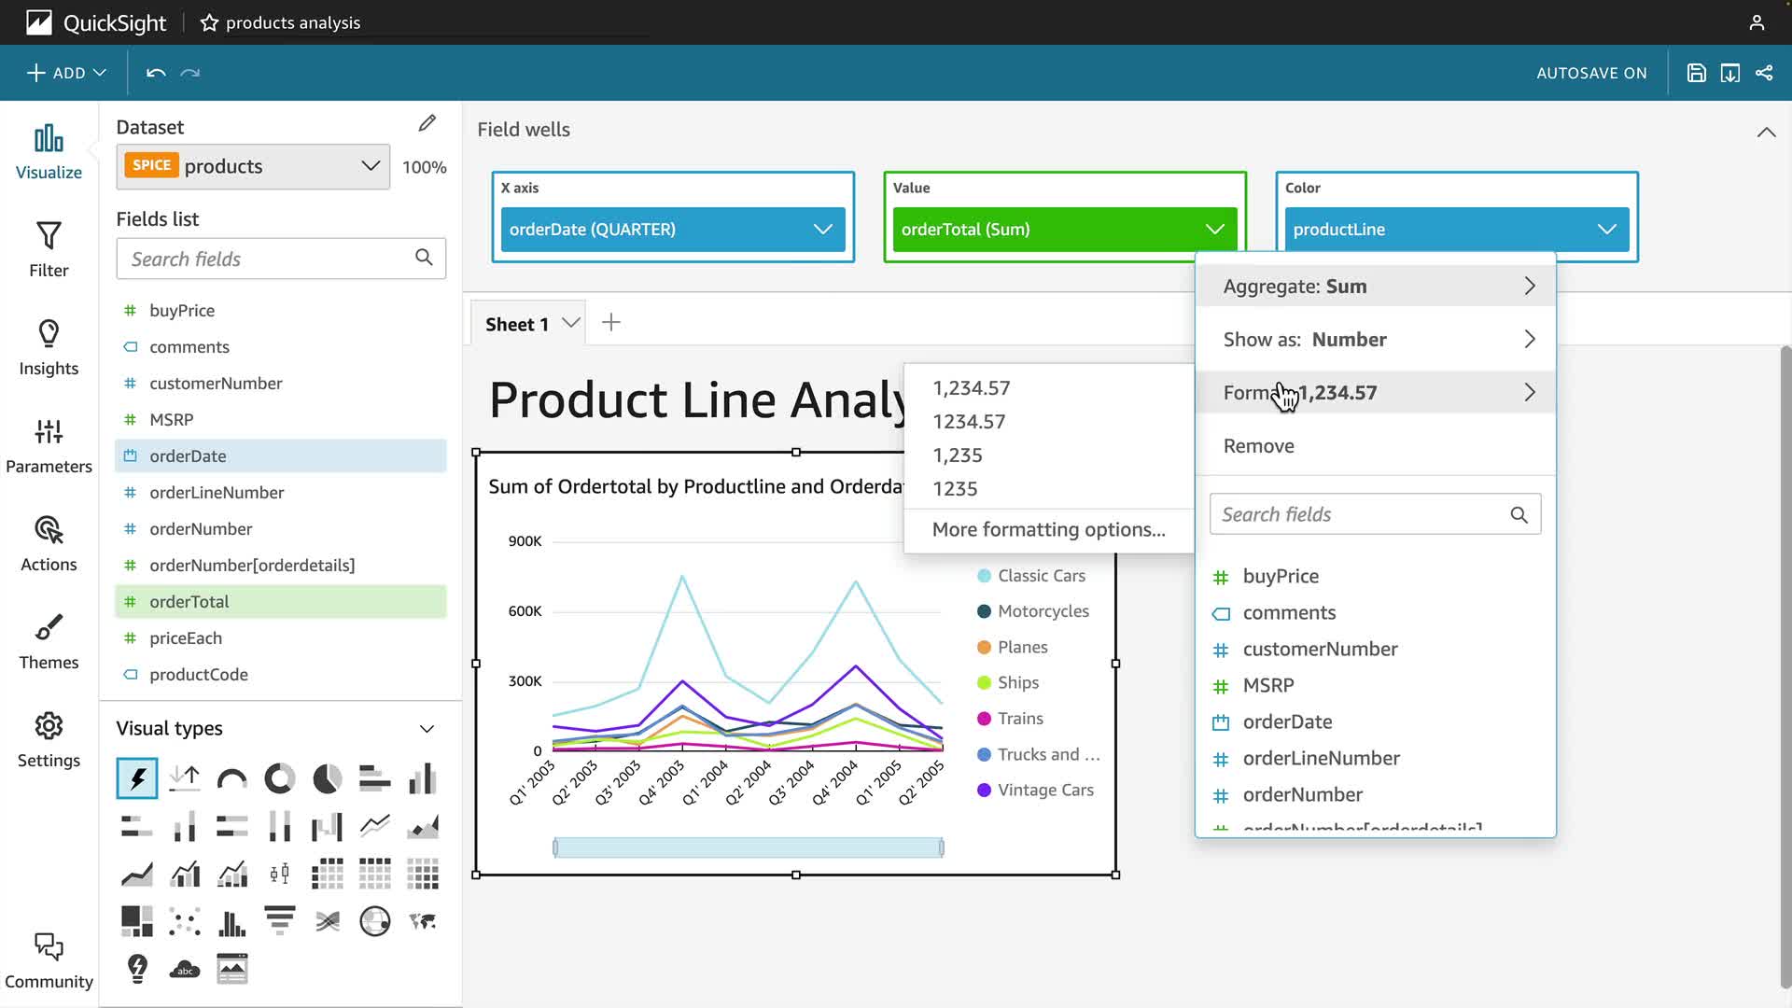Image resolution: width=1792 pixels, height=1008 pixels.
Task: Select the donut chart visual type
Action: pos(279,778)
